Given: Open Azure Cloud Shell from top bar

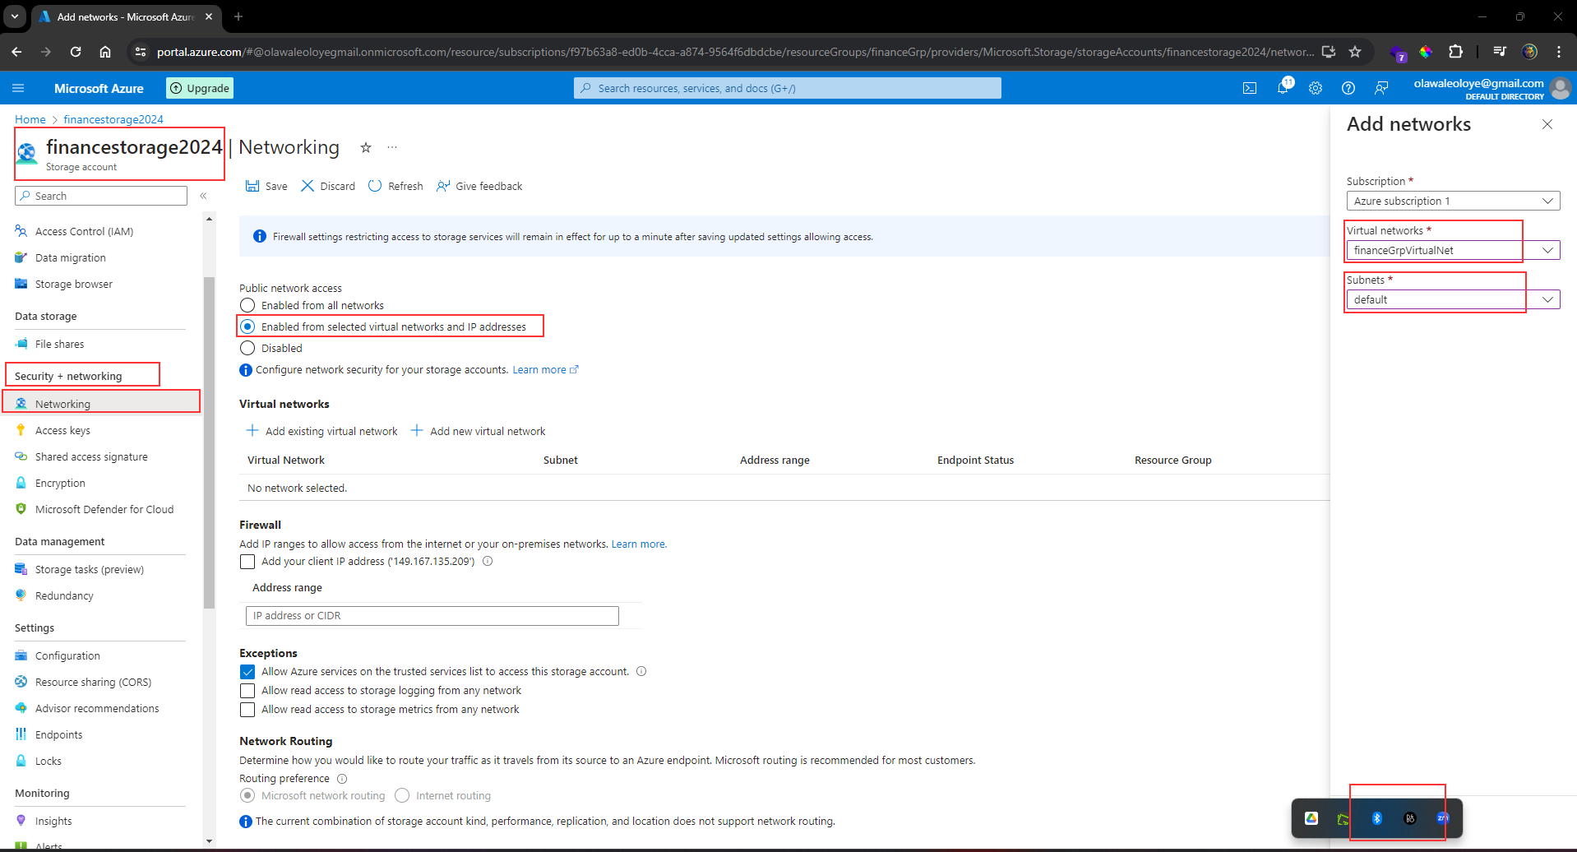Looking at the screenshot, I should pos(1250,88).
